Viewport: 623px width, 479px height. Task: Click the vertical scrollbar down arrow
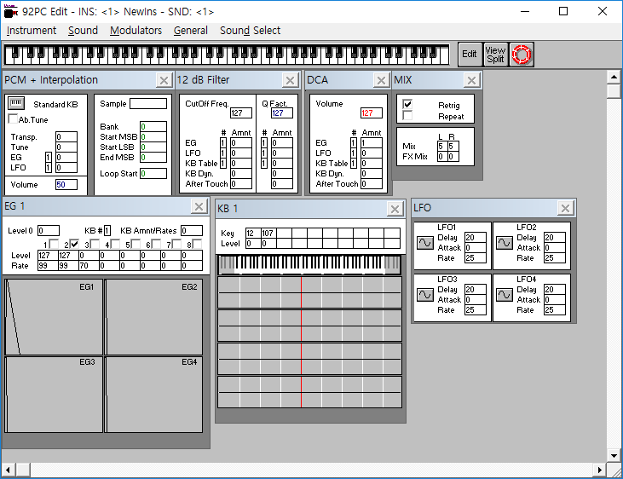point(614,456)
